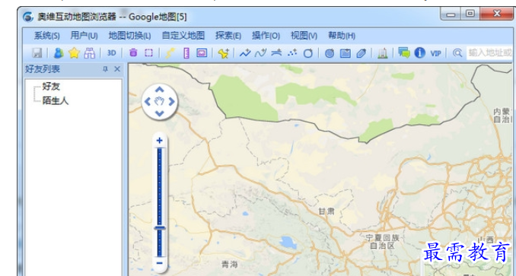Select the scattered points tool
Viewport: 516px width, 276px height.
coord(292,52)
